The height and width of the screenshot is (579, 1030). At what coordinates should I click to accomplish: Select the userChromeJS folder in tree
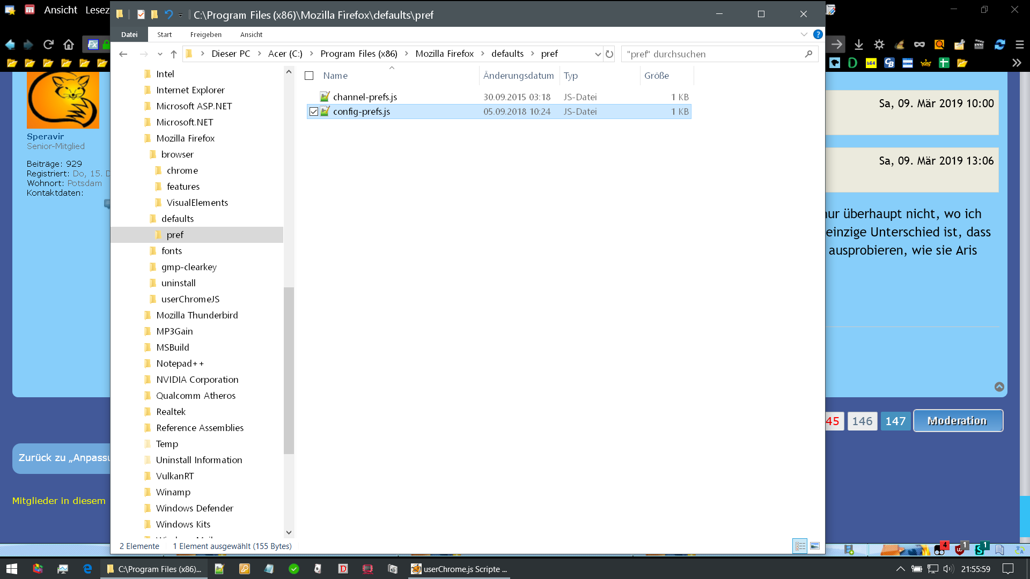point(190,299)
